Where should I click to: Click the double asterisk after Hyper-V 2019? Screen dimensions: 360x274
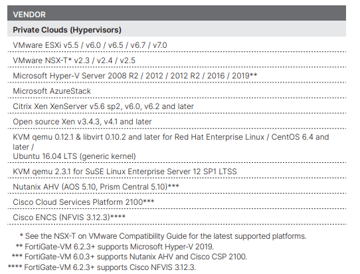click(254, 74)
